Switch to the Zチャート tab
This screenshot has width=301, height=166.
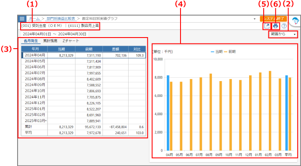71,41
